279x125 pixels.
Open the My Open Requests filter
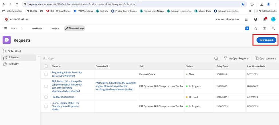pos(236,58)
